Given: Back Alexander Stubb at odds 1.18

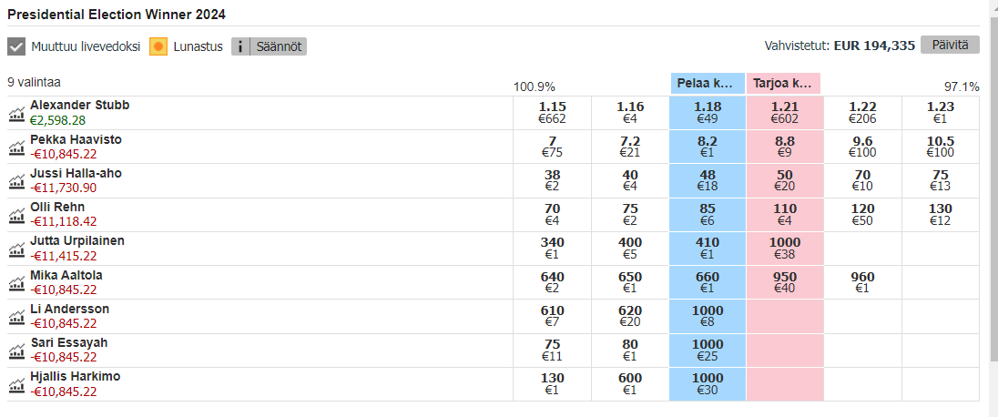Looking at the screenshot, I should [x=708, y=113].
